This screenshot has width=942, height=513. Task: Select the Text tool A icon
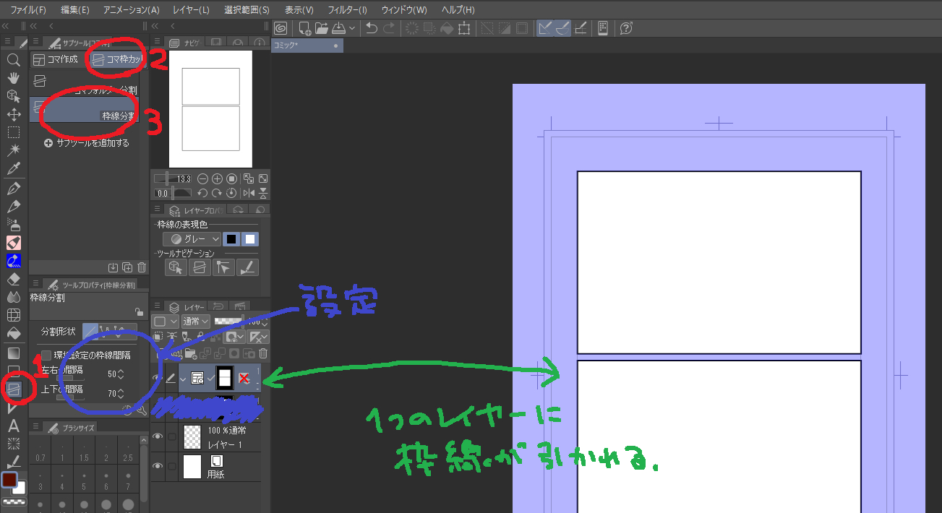[x=13, y=426]
